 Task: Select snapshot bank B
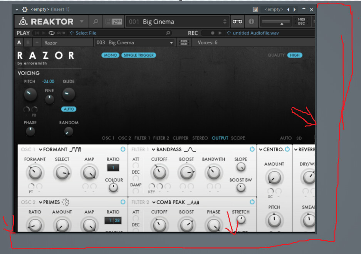[x=28, y=43]
